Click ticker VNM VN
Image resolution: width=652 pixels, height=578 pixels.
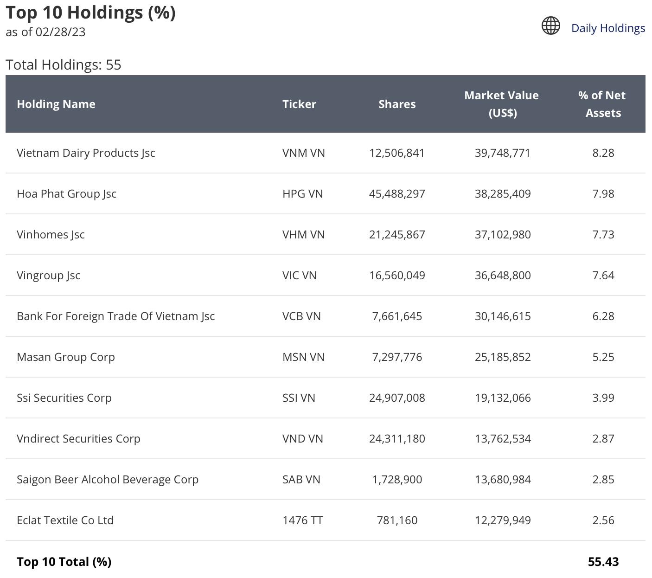[x=304, y=153]
